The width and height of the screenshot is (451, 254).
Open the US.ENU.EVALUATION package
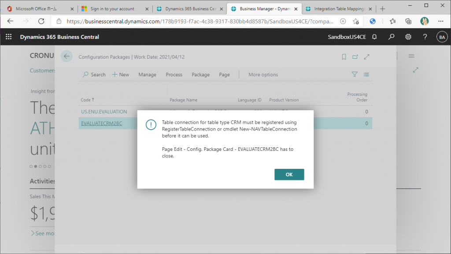coord(104,112)
